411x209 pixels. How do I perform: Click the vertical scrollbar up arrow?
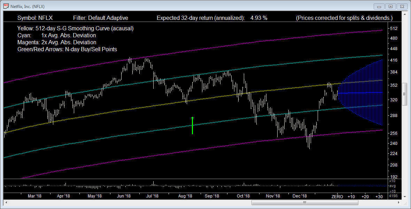coord(404,14)
